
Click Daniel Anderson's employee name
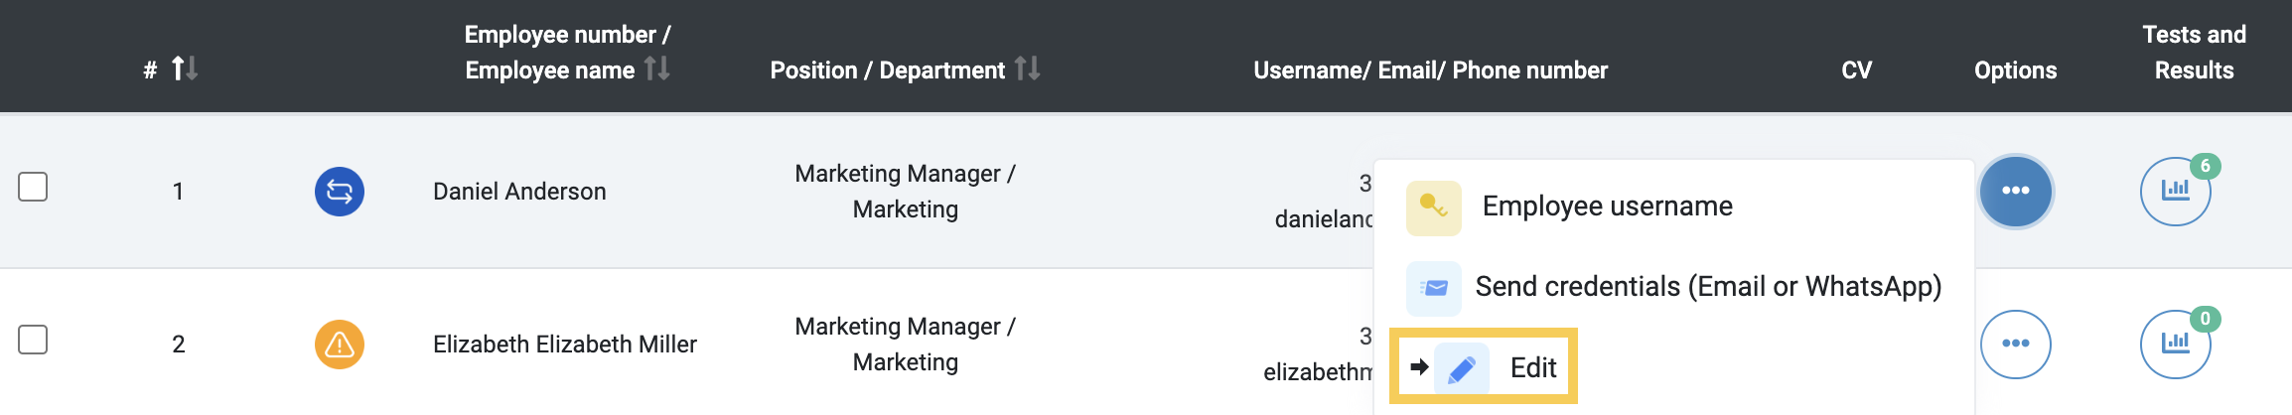click(x=519, y=192)
